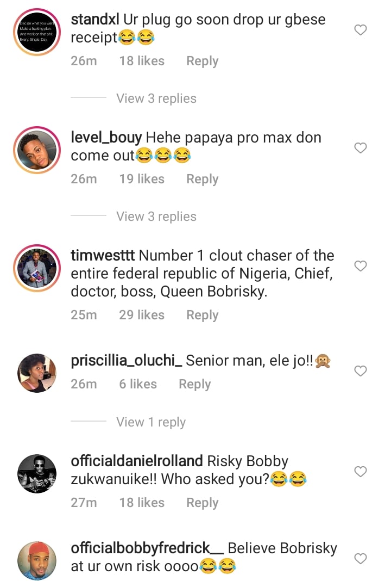Like the comment by standxl
Screen dimensions: 391x581
361,30
